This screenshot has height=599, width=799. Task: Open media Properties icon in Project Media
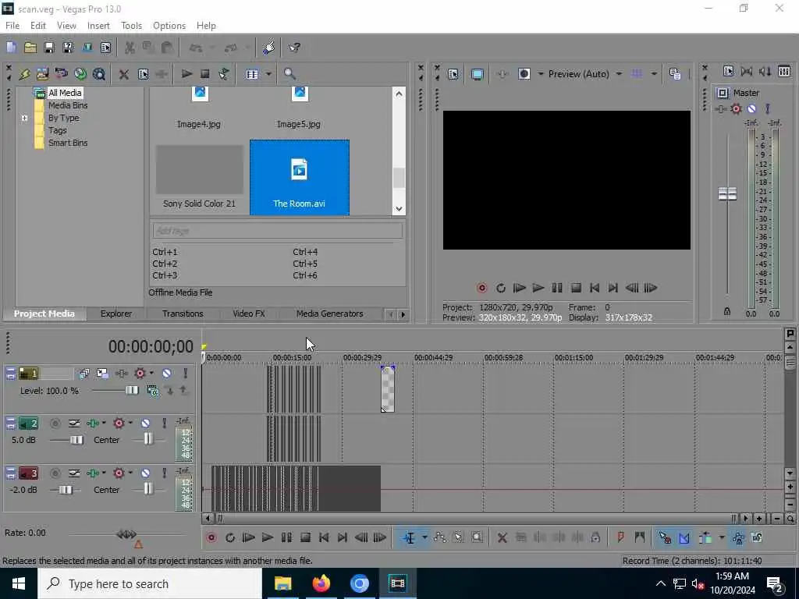tap(143, 74)
